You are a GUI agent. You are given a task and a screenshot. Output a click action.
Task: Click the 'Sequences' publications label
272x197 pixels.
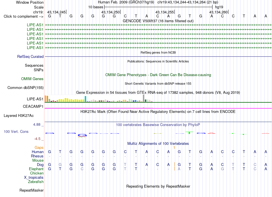click(x=34, y=66)
